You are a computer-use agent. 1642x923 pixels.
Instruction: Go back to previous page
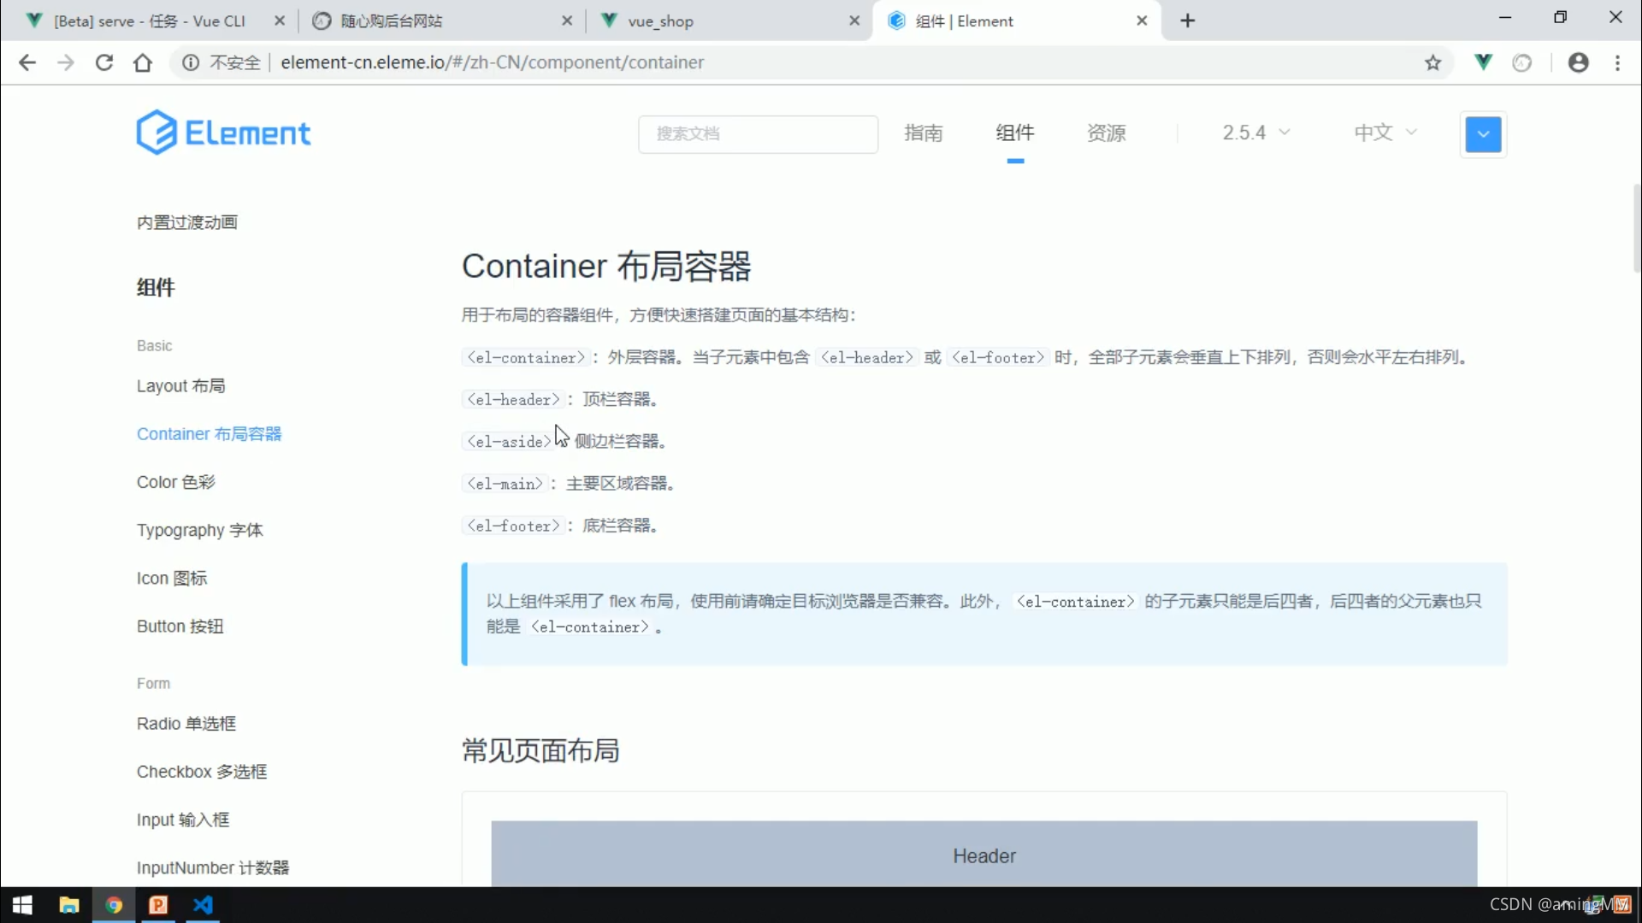point(27,62)
